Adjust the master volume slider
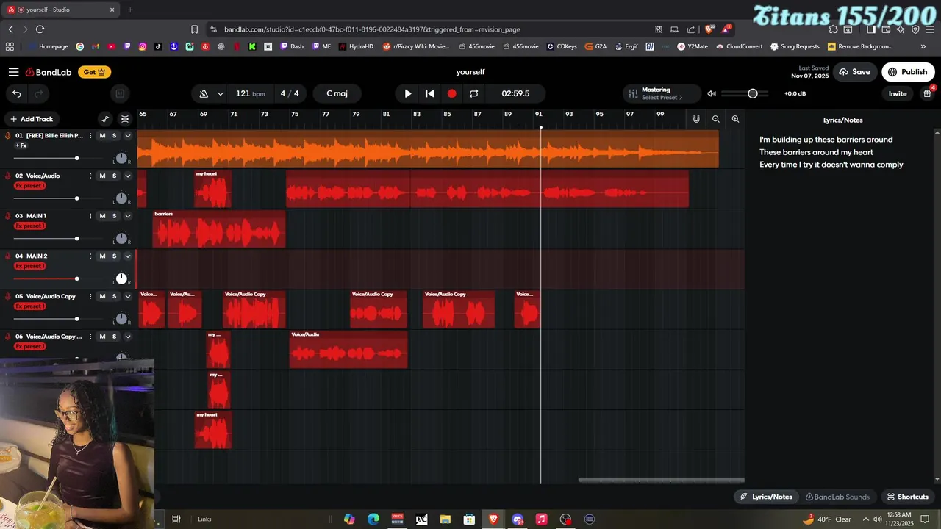The width and height of the screenshot is (941, 529). point(745,93)
